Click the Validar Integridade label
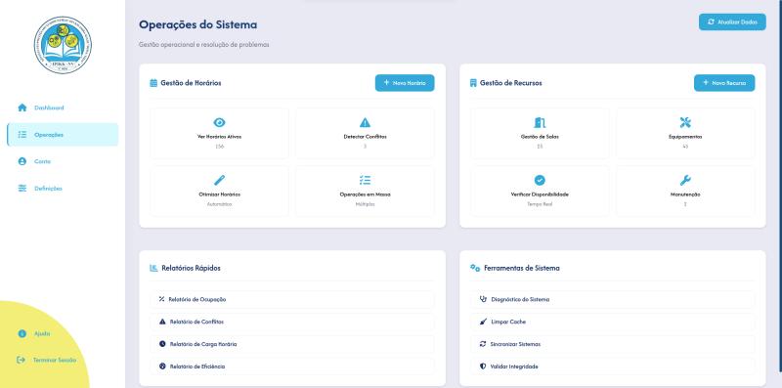This screenshot has width=782, height=388. coord(514,366)
